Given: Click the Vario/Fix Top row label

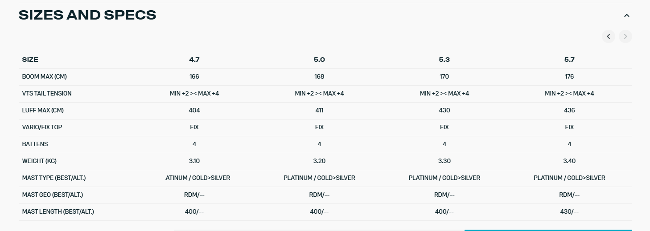Looking at the screenshot, I should point(42,127).
